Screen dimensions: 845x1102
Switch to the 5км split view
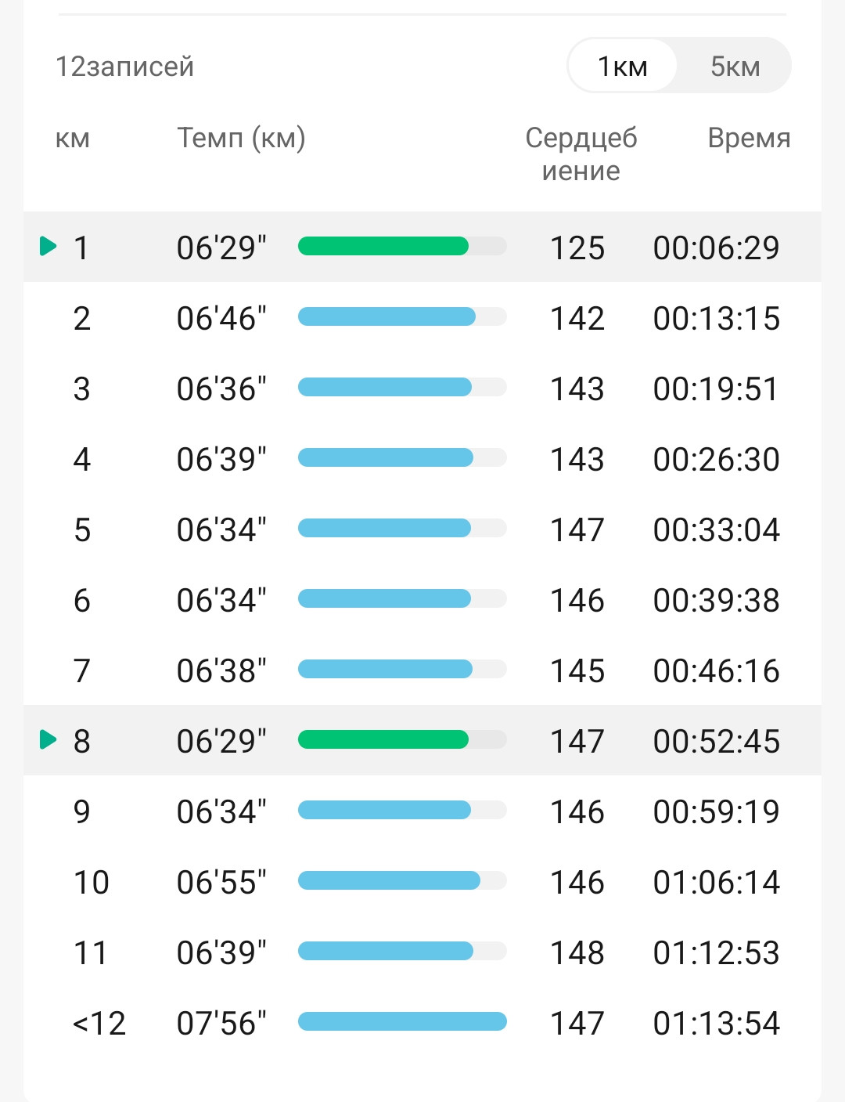click(x=735, y=66)
